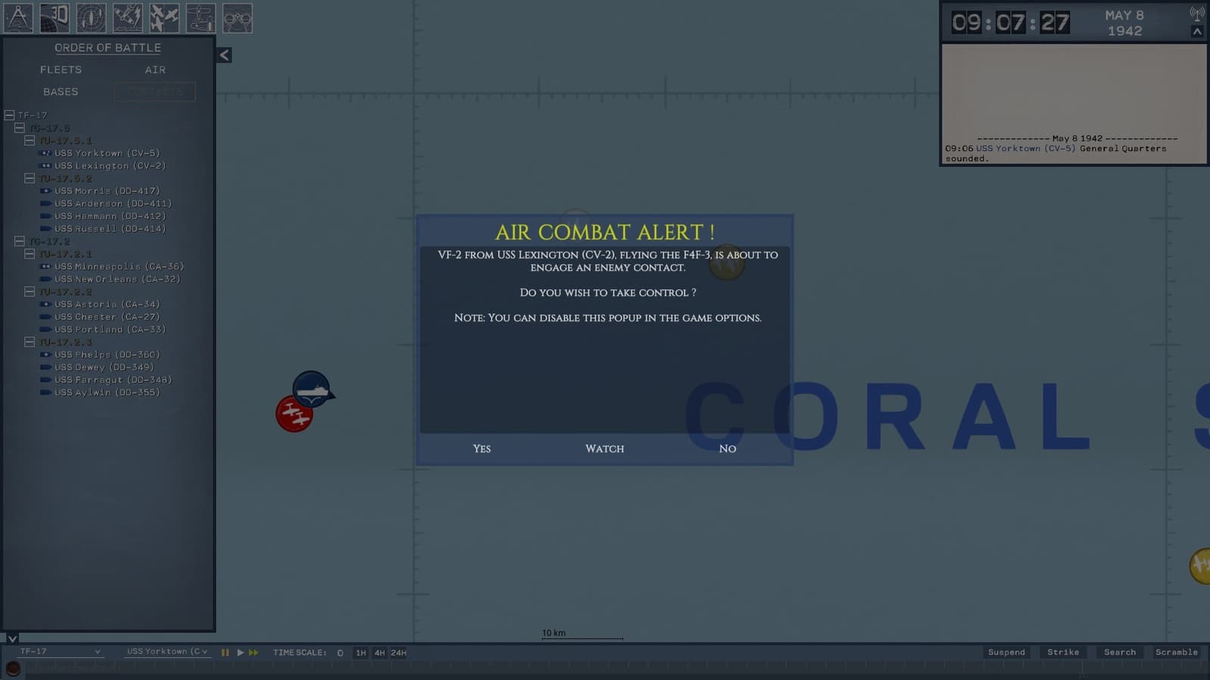The image size is (1210, 680).
Task: Open the 3D view
Action: point(54,18)
